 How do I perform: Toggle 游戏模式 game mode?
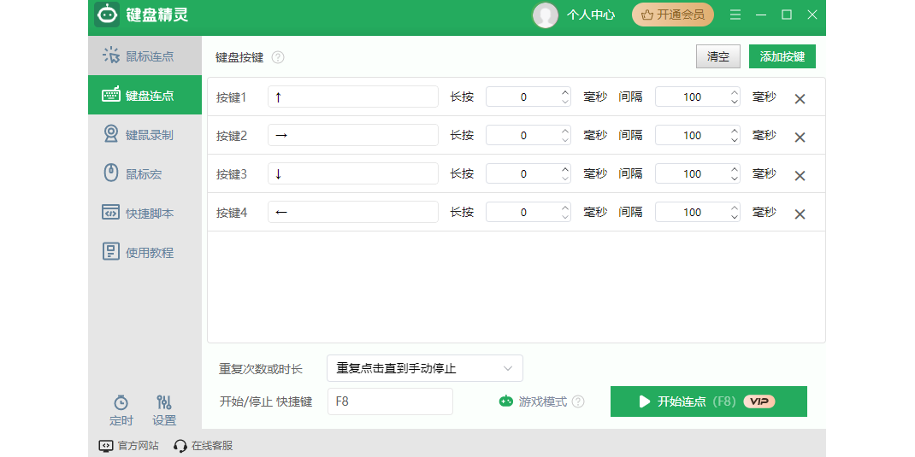[x=534, y=401]
